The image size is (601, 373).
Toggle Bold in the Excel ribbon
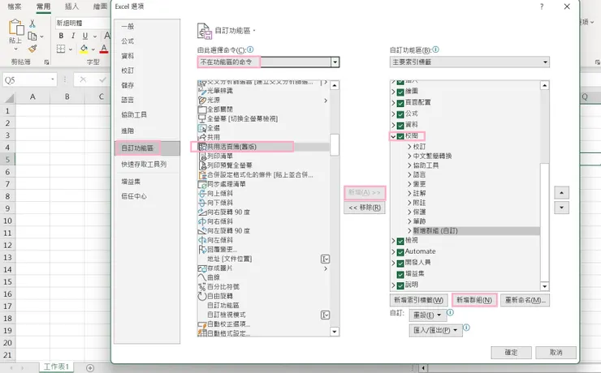[61, 36]
